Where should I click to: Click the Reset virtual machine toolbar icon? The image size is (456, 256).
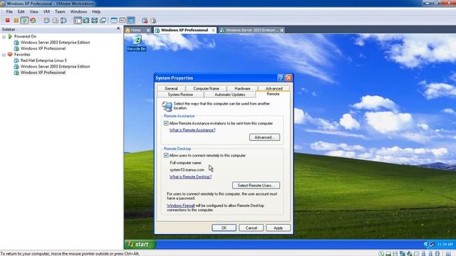coord(33,21)
